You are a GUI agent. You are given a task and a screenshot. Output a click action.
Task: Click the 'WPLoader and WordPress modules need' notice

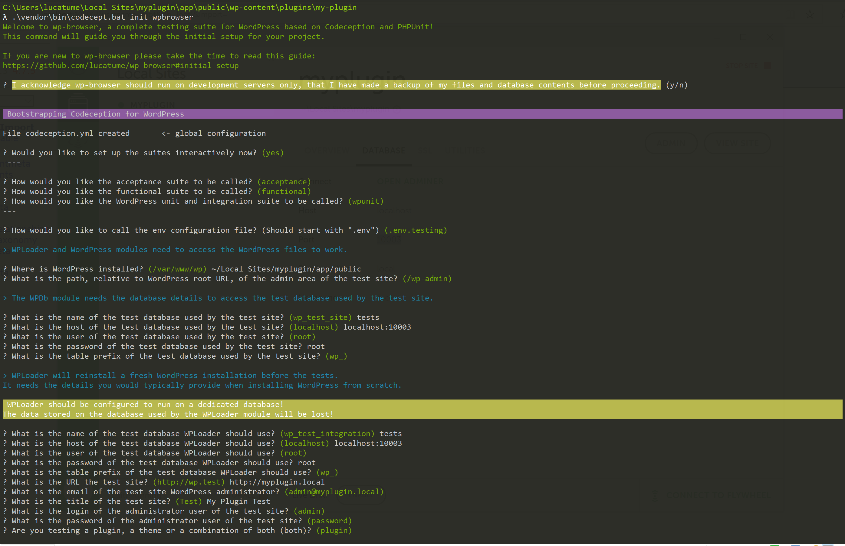point(175,250)
